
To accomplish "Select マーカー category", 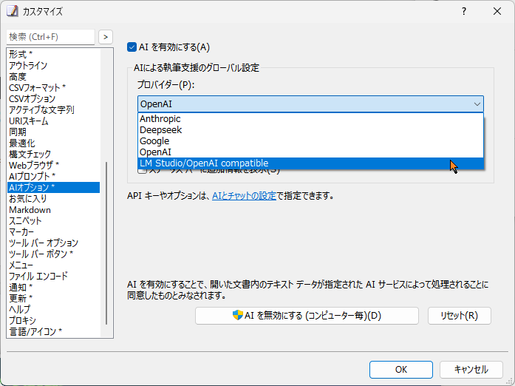I will [x=53, y=232].
